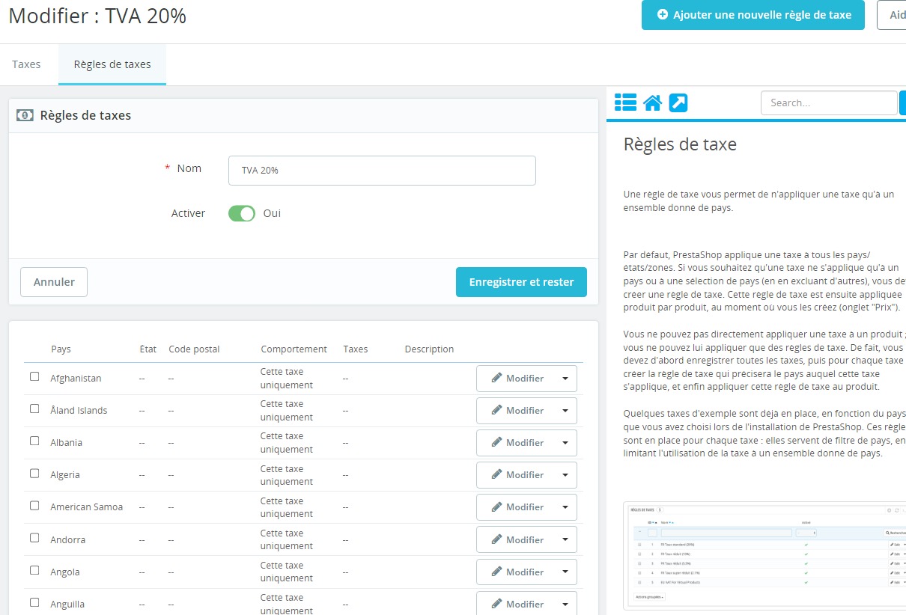Check the Afghanistan row checkbox
The image size is (906, 615).
point(34,377)
